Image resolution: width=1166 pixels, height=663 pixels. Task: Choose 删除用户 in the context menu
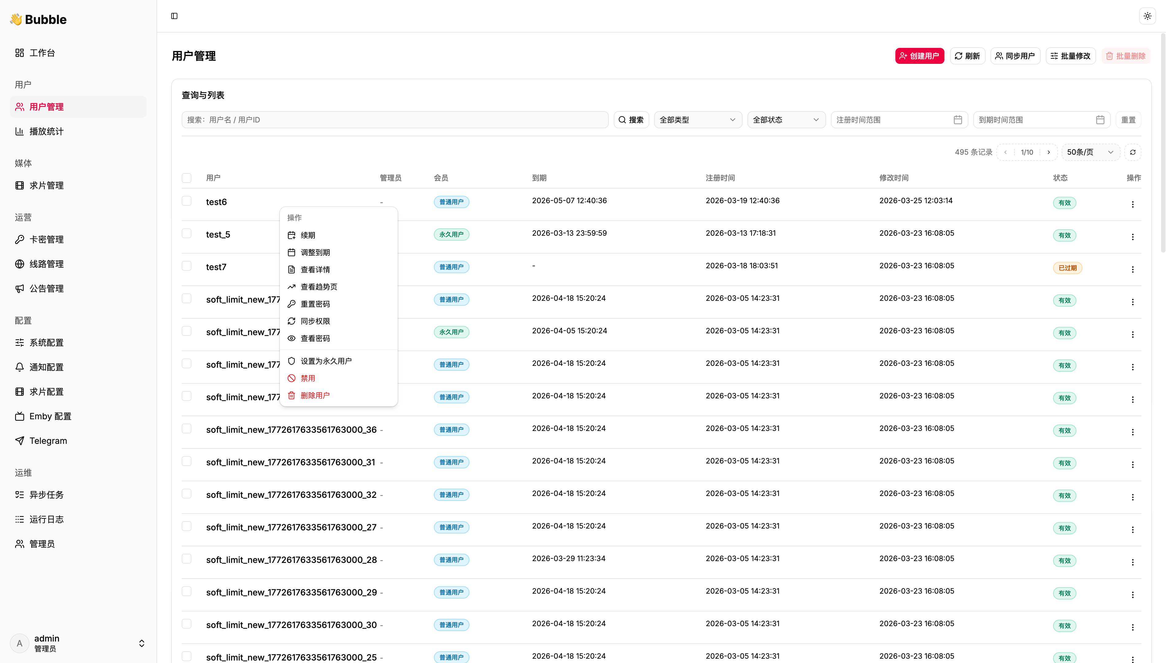[316, 395]
